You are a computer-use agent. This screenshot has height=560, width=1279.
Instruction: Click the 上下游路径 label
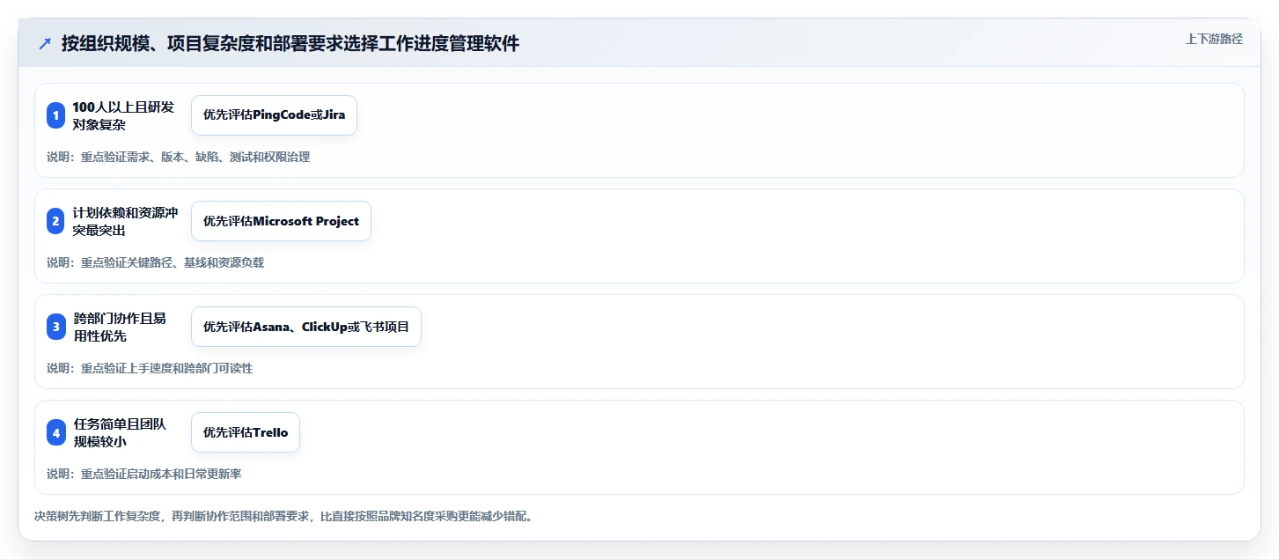[x=1214, y=39]
